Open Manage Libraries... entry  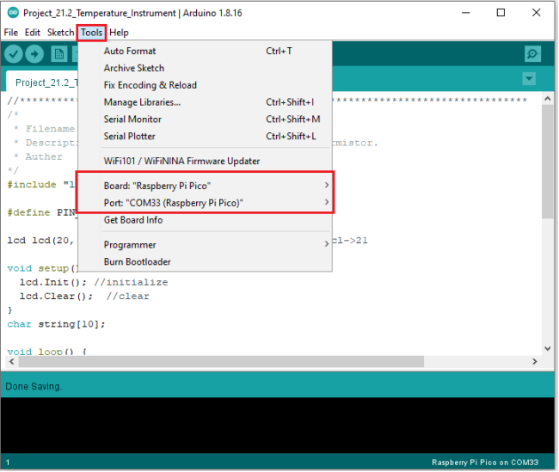(205, 102)
